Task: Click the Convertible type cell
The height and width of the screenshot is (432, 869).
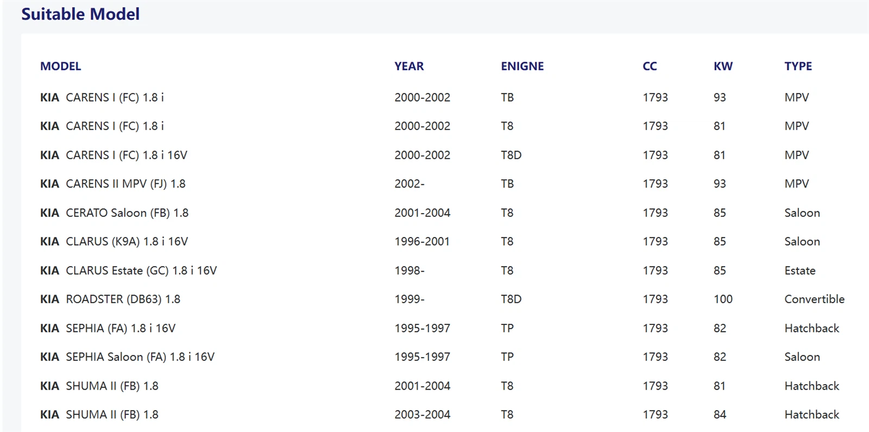Action: (x=814, y=299)
